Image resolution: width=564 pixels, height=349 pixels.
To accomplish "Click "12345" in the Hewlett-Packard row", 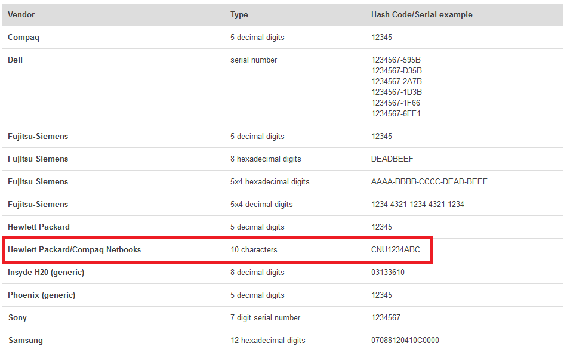I will pos(381,227).
